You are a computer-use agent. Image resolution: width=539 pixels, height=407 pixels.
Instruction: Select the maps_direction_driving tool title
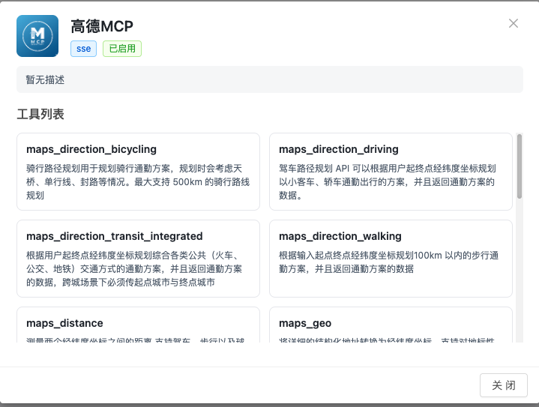click(x=339, y=149)
